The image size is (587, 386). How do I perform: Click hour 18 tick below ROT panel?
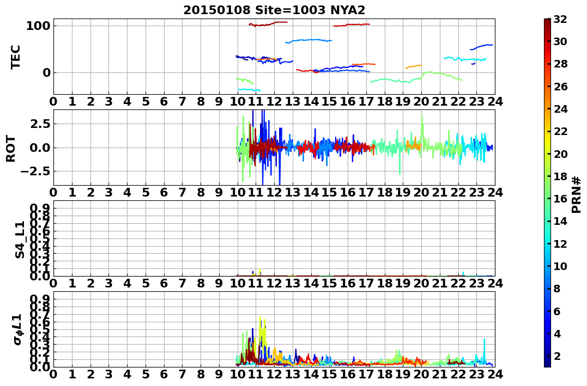click(x=385, y=192)
